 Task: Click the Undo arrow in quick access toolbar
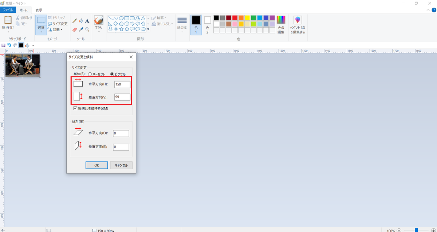[x=9, y=45]
